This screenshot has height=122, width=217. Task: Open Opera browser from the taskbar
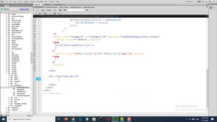(108, 119)
